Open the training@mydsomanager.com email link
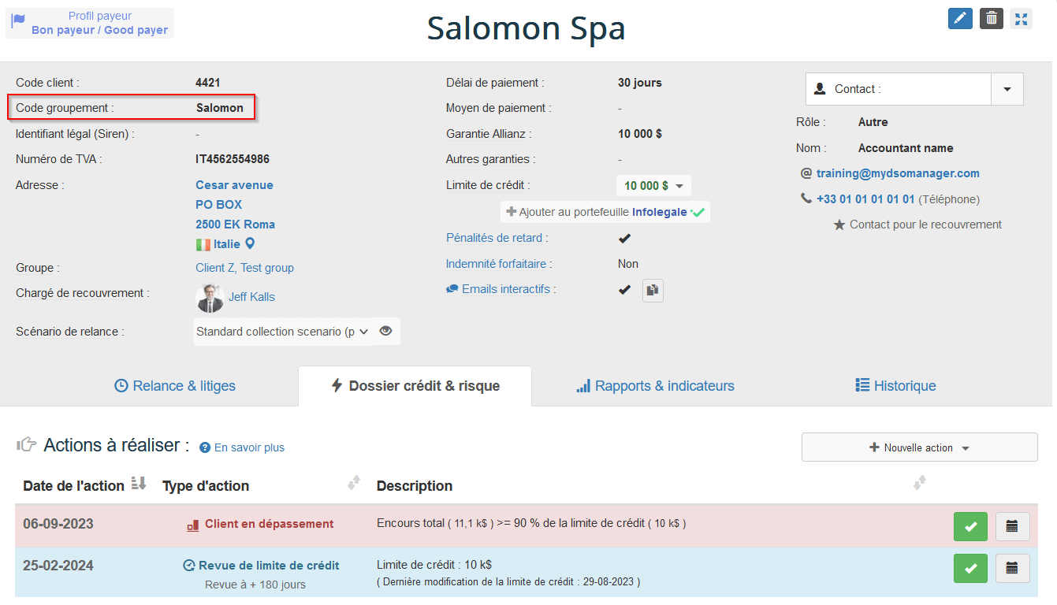The width and height of the screenshot is (1057, 605). click(898, 173)
